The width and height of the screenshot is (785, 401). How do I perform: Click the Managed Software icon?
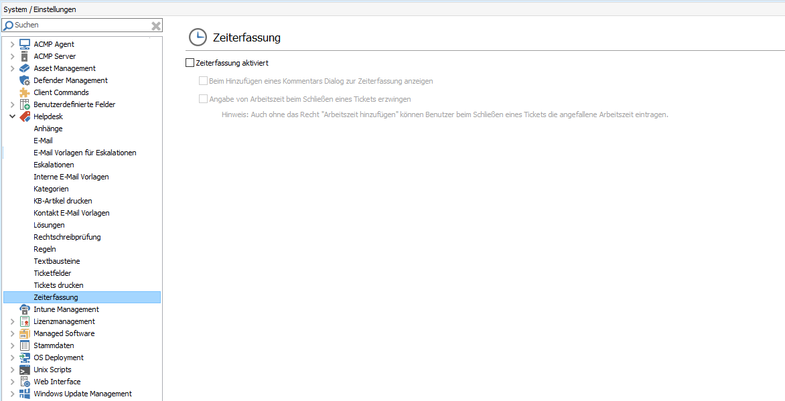(25, 333)
